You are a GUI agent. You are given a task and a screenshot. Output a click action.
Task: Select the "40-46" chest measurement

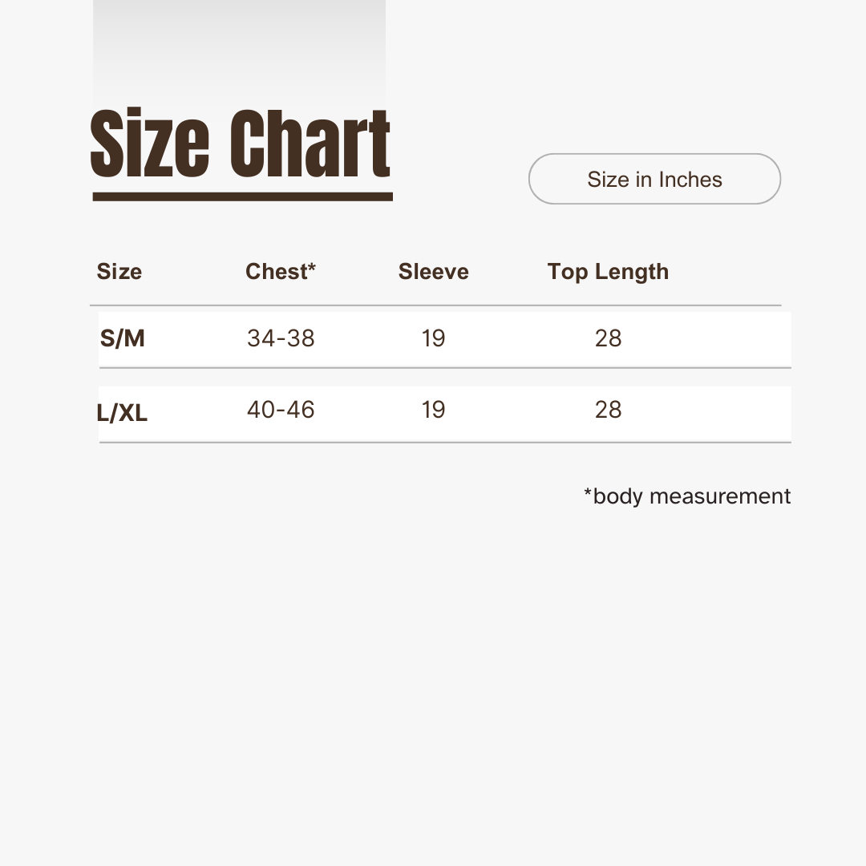(281, 410)
